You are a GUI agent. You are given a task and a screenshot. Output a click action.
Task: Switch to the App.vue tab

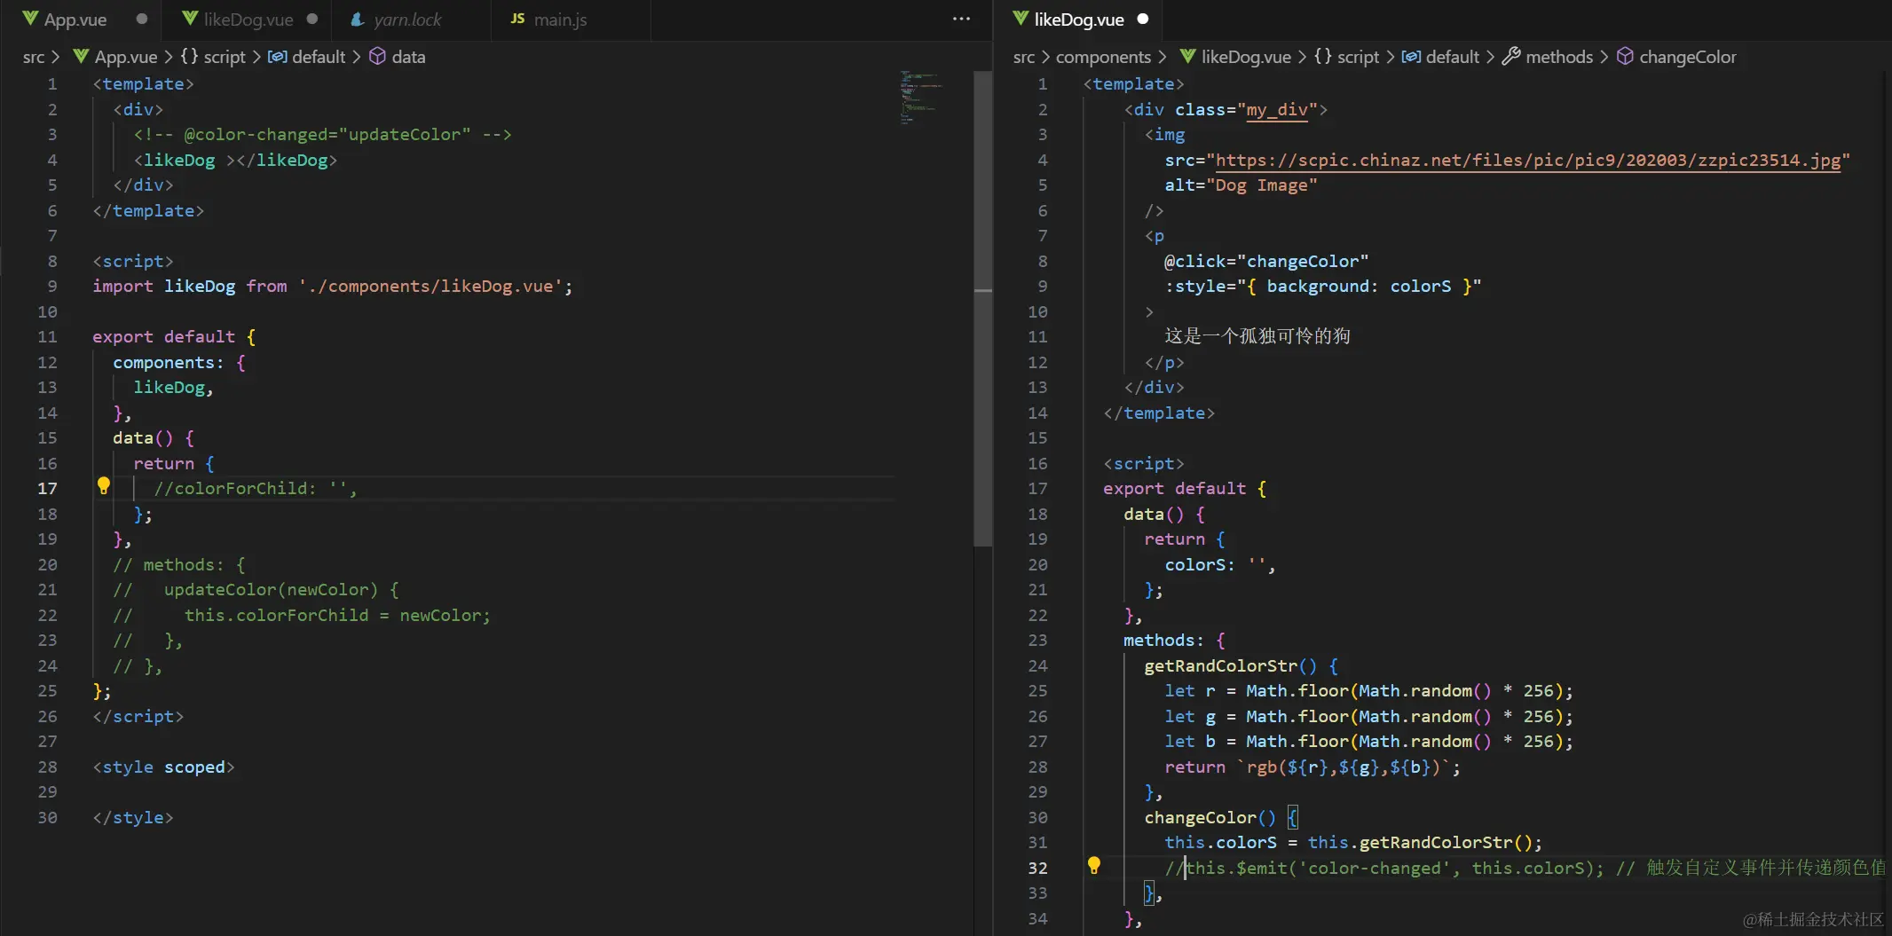click(x=75, y=20)
